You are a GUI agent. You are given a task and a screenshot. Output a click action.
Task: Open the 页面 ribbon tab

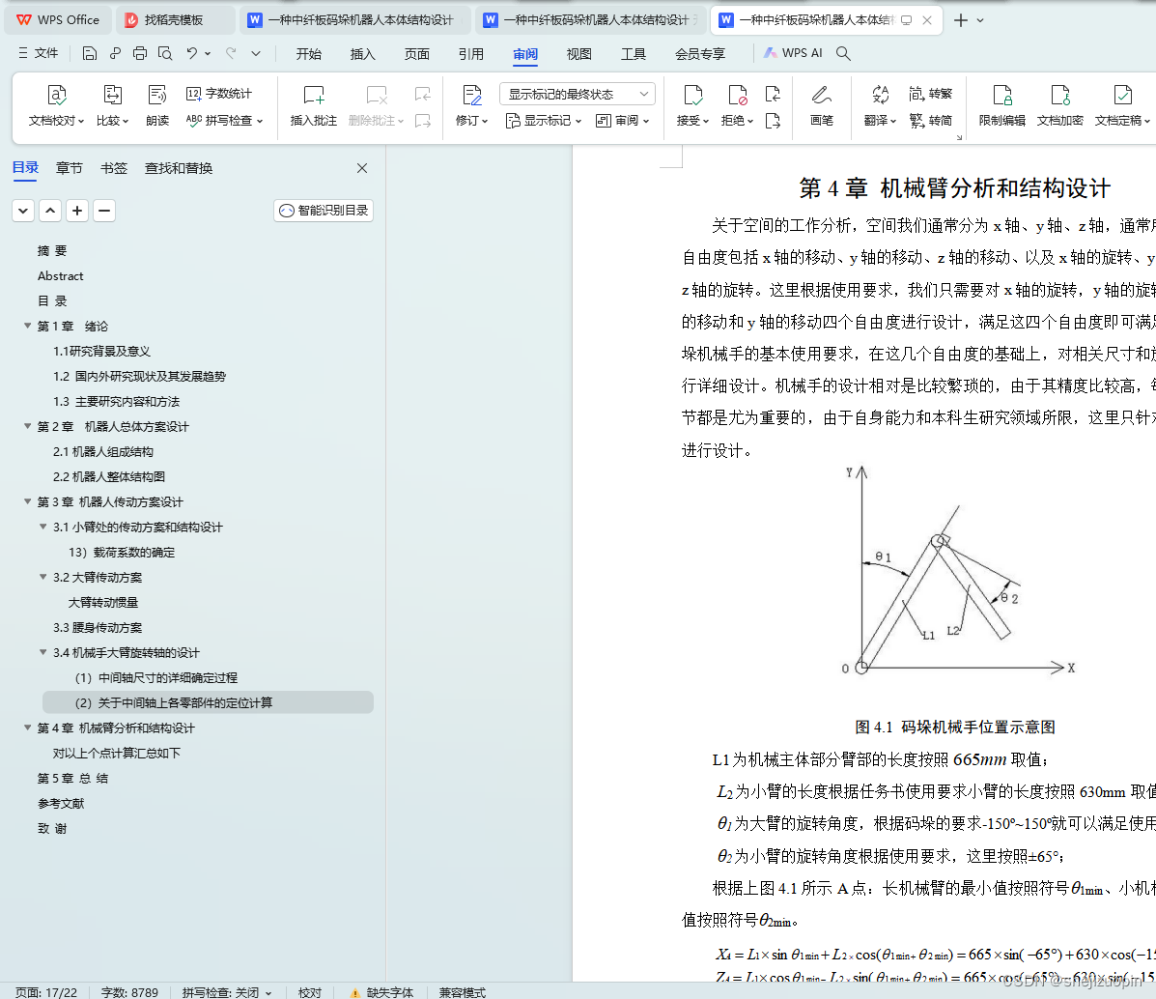pos(416,53)
